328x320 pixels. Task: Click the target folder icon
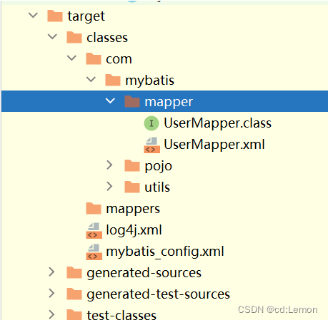pos(55,16)
